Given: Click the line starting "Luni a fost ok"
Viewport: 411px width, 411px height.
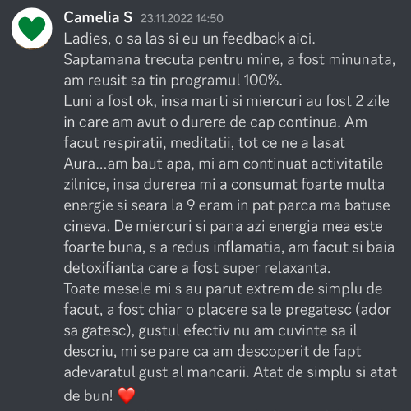Looking at the screenshot, I should pyautogui.click(x=227, y=101).
